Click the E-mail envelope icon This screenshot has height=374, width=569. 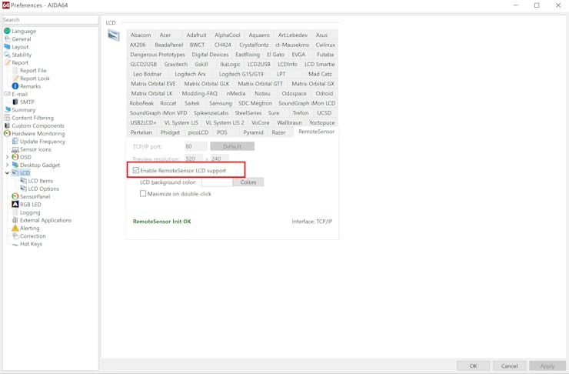click(x=7, y=94)
